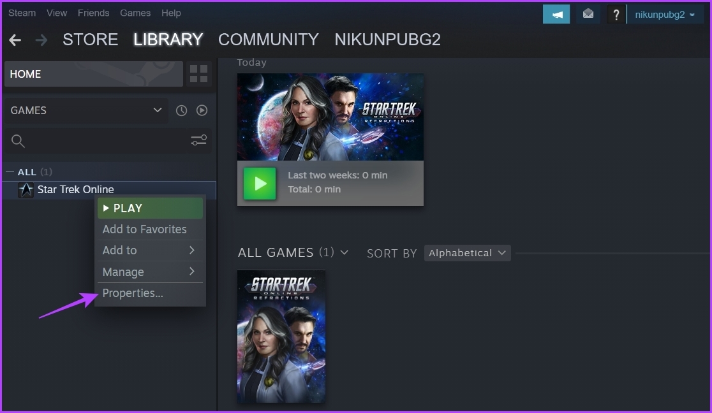Open the grid view icon beside HOME
Image resolution: width=712 pixels, height=413 pixels.
pos(198,73)
